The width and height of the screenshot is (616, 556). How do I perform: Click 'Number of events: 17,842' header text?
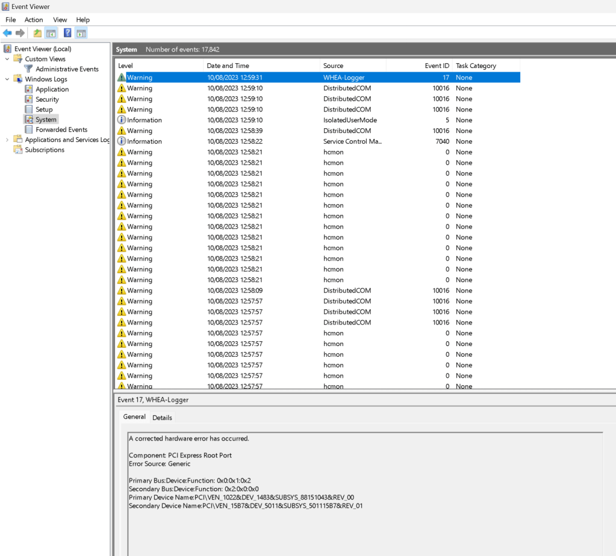point(182,49)
